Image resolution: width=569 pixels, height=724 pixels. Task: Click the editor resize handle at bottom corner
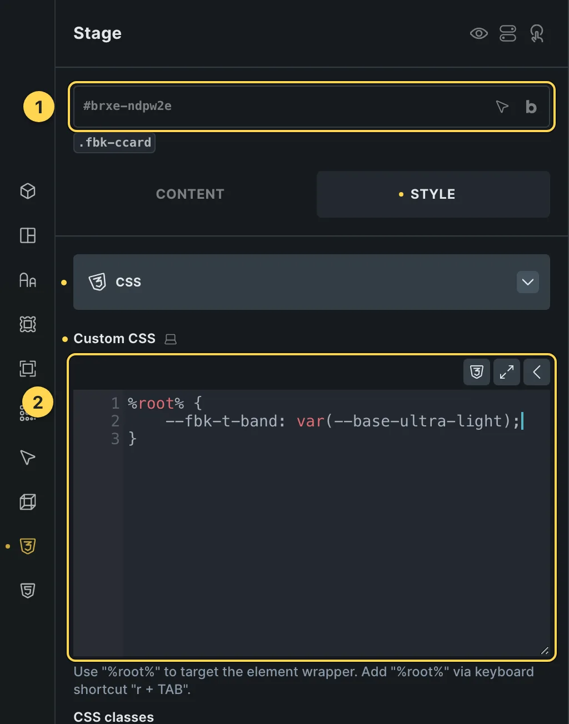point(545,651)
